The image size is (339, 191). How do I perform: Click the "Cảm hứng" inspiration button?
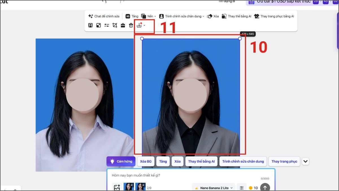pos(121,161)
